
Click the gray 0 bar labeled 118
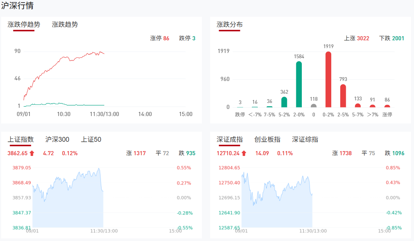(313, 106)
